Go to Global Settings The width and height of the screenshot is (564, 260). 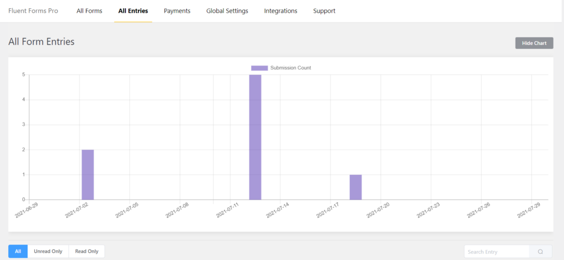click(227, 11)
